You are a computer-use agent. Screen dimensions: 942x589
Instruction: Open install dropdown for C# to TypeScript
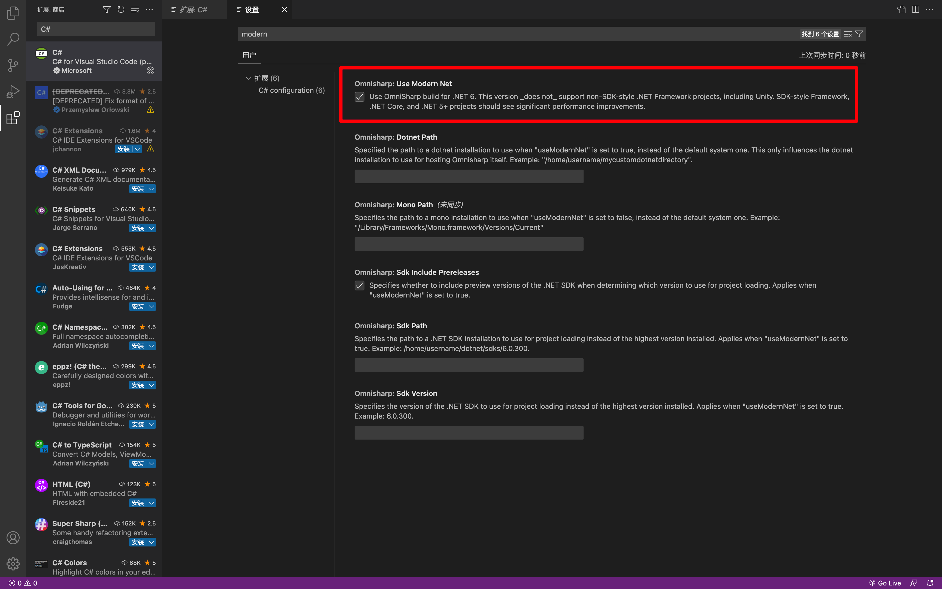point(152,464)
